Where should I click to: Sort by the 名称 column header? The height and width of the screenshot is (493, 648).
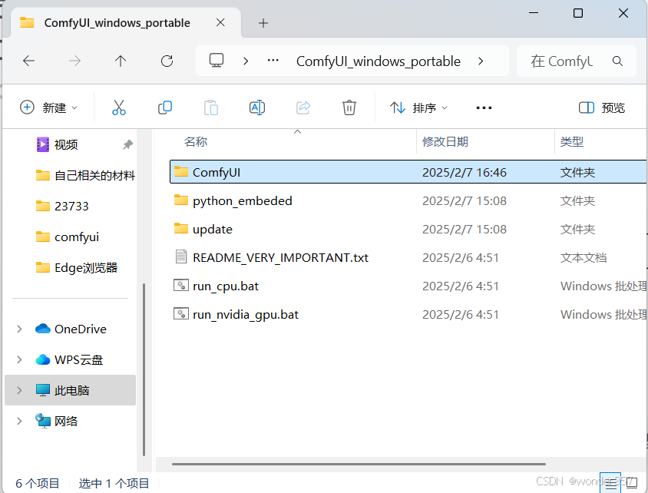coord(196,142)
